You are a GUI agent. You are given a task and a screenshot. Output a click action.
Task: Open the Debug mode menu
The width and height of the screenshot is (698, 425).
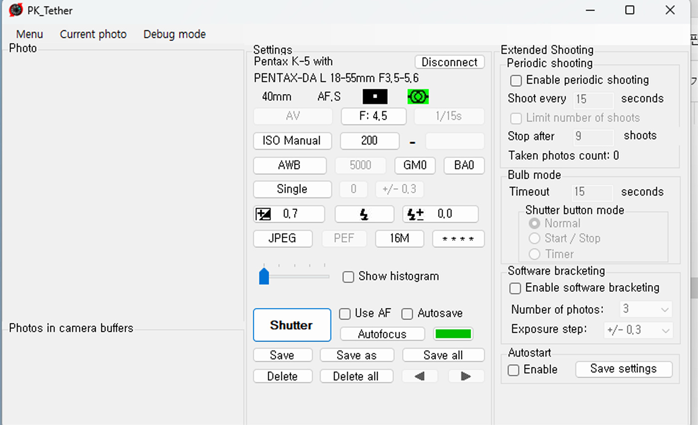tap(174, 34)
